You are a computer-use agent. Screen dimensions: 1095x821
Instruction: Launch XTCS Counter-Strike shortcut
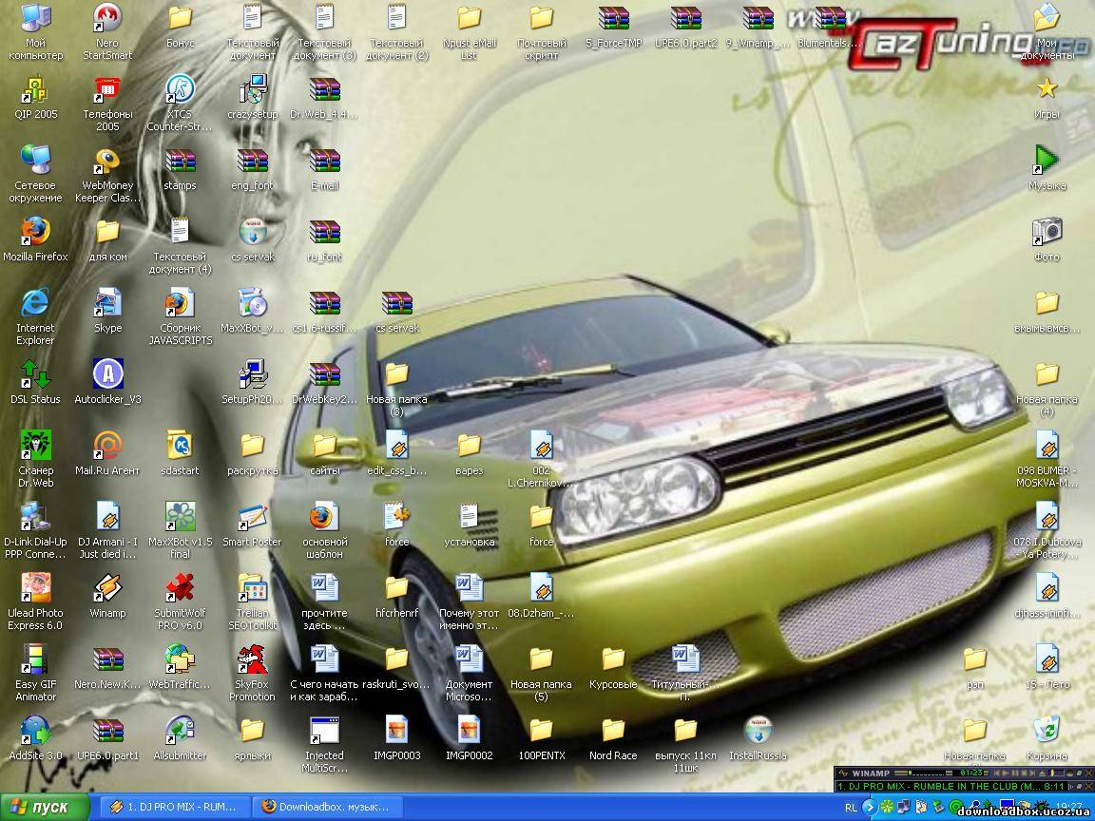[x=180, y=104]
